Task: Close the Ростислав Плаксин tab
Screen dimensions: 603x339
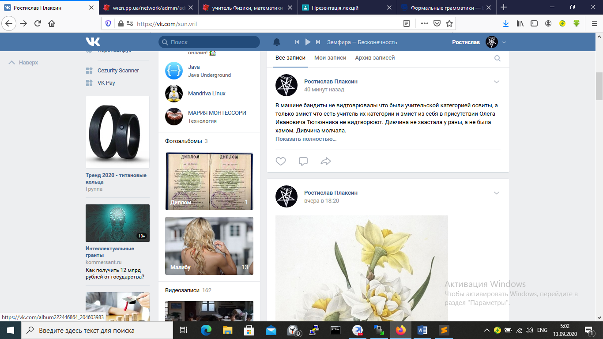Action: pyautogui.click(x=91, y=8)
